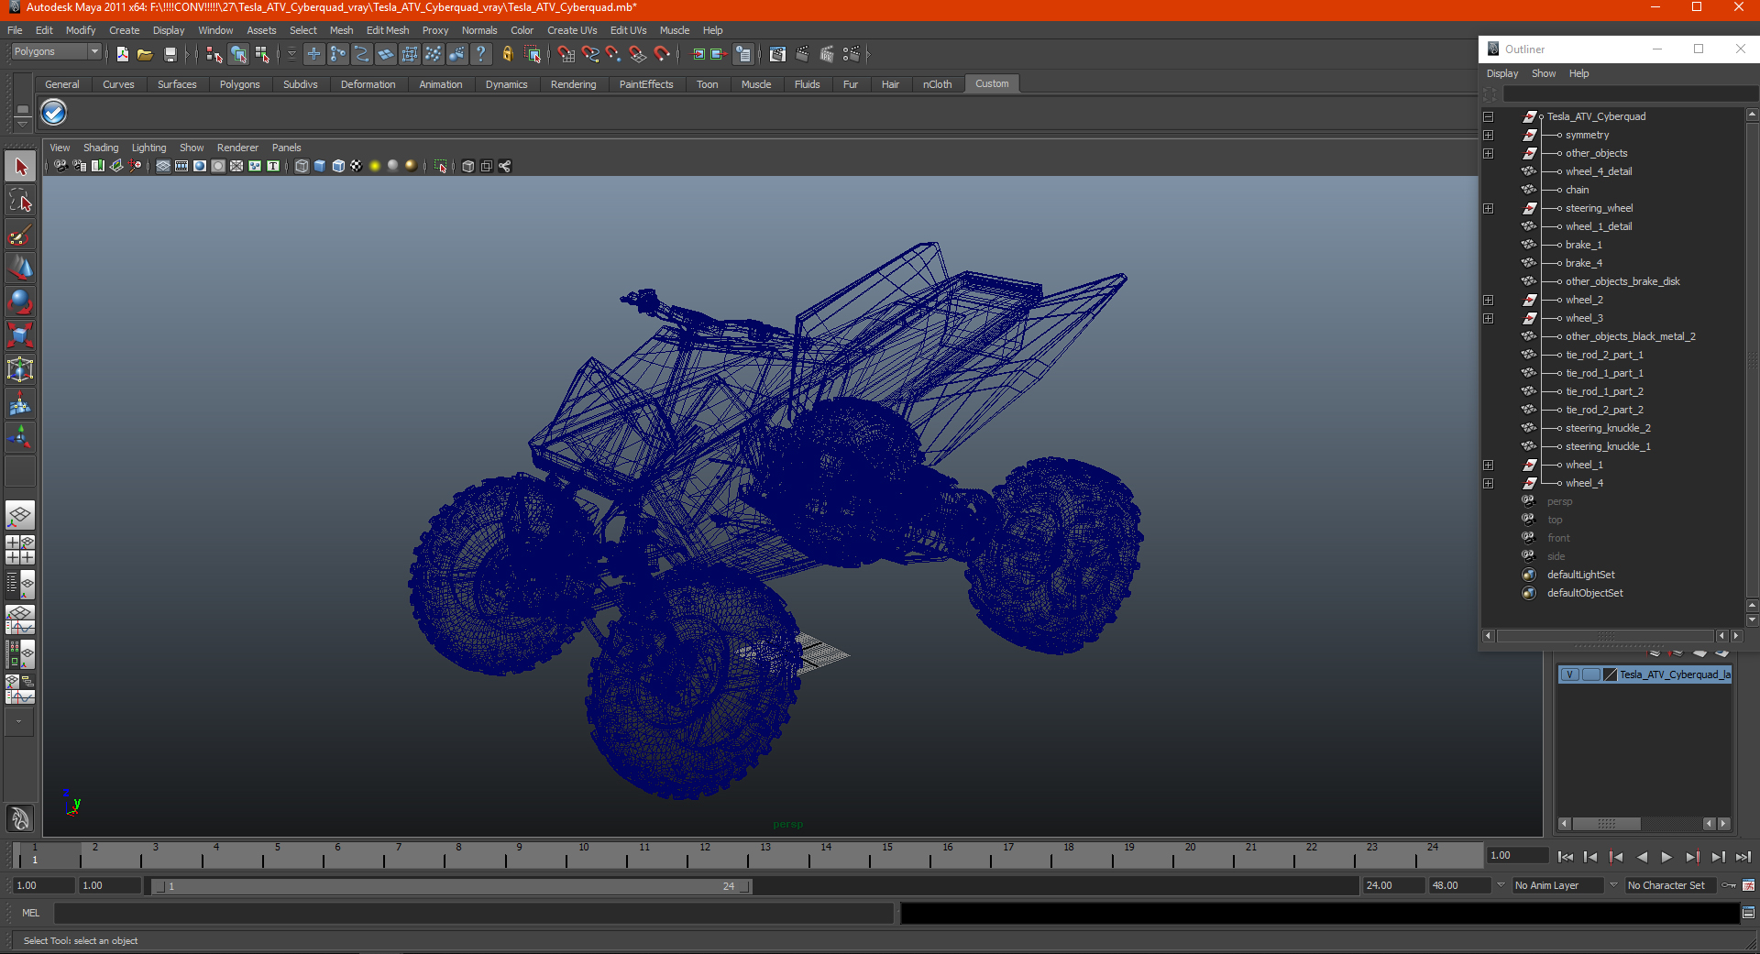Switch to four view layout
The width and height of the screenshot is (1760, 954).
tap(20, 550)
